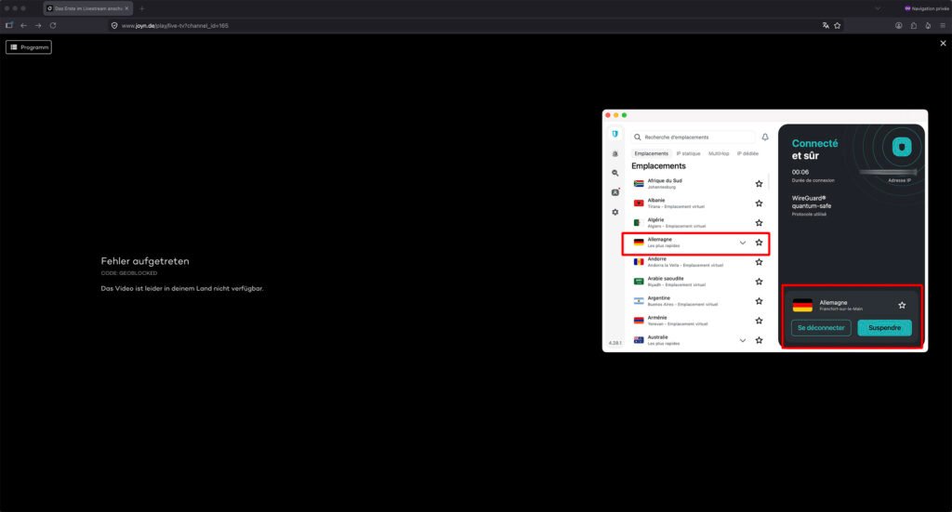Switch to the IP statique tab
952x512 pixels.
point(689,153)
